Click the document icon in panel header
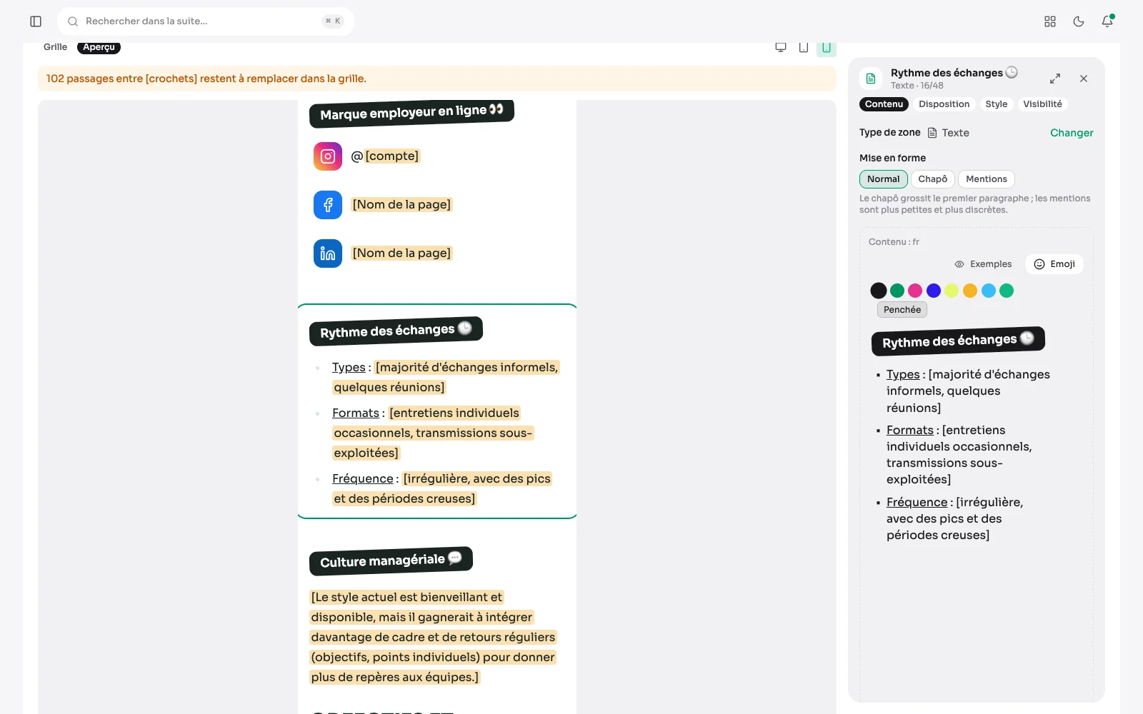This screenshot has width=1143, height=714. tap(871, 79)
